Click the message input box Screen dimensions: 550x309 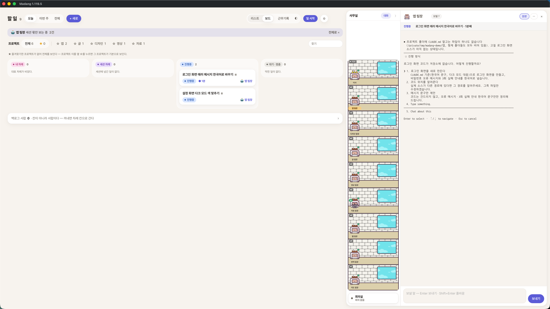point(464,296)
